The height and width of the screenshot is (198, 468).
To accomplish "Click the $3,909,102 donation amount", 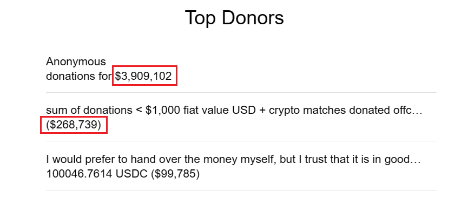I will (143, 76).
